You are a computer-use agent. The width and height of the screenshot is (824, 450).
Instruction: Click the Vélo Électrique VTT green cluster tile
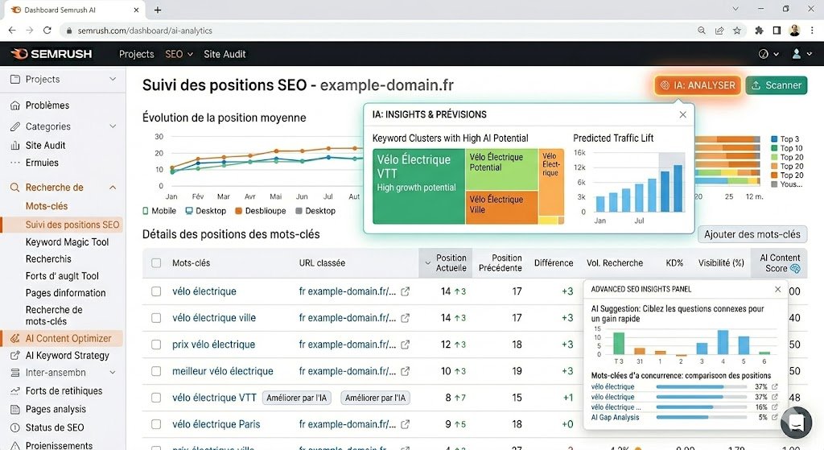418,186
